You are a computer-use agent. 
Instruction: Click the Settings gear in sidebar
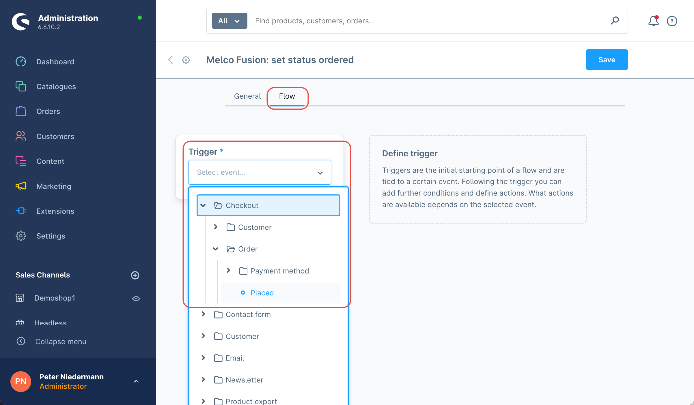click(x=21, y=236)
